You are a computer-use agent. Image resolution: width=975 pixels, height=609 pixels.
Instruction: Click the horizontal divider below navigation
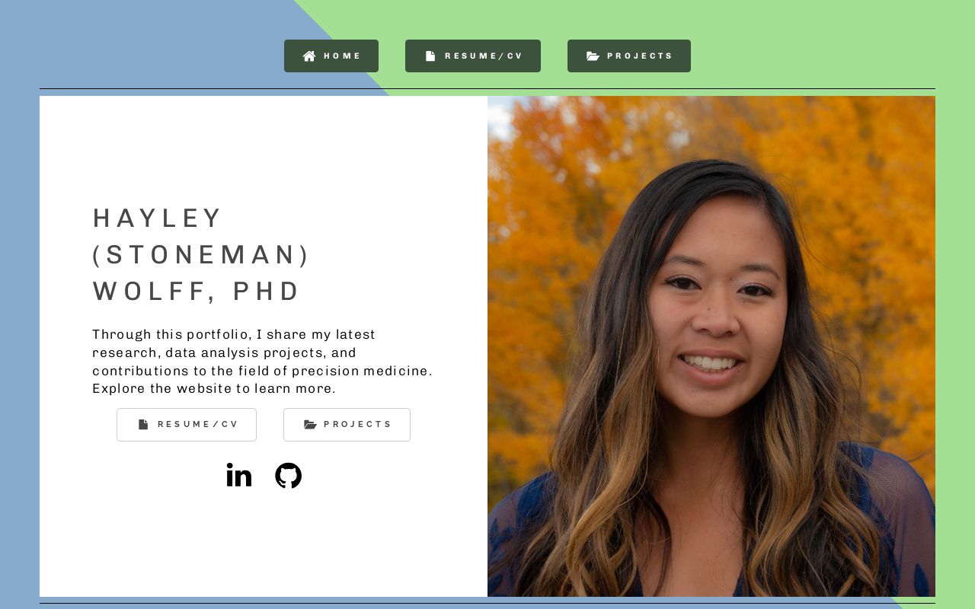(487, 89)
